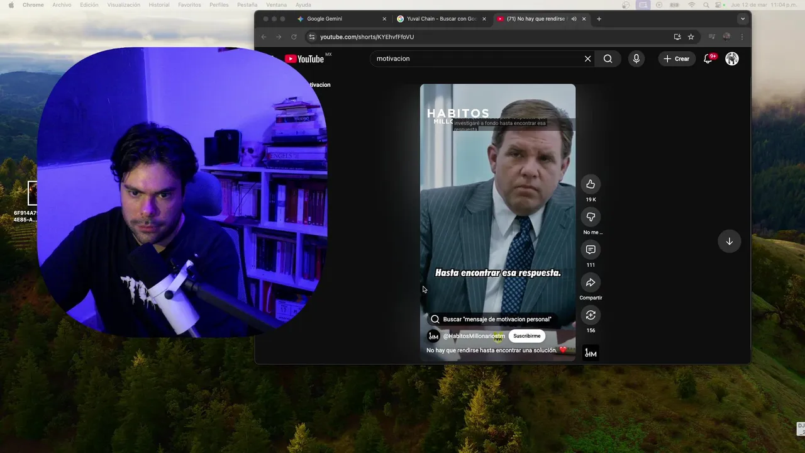
Task: Clear the YouTube search box text
Action: coord(587,59)
